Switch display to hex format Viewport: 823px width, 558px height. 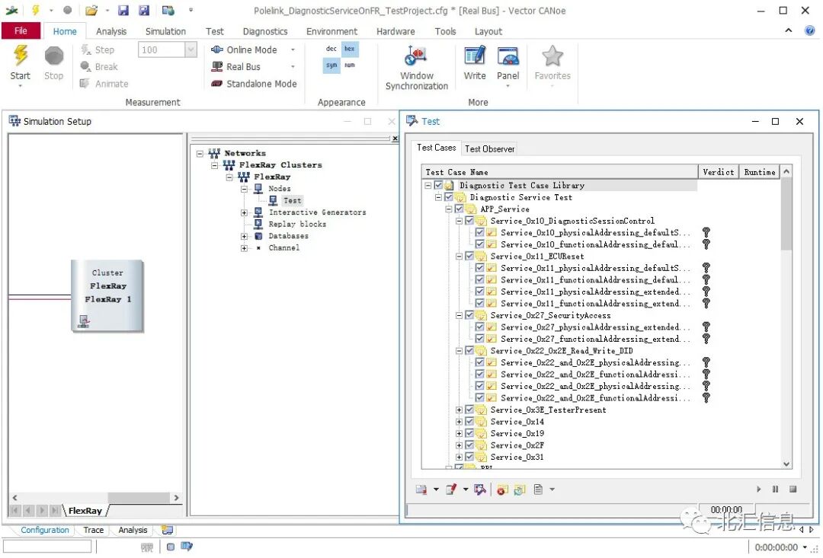pos(350,49)
